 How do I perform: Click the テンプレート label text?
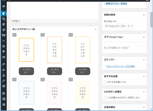point(110,21)
